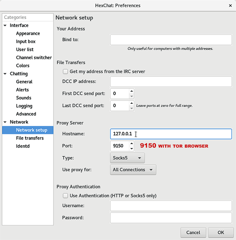Open Appearance settings
Image resolution: width=236 pixels, height=240 pixels.
tap(28, 33)
